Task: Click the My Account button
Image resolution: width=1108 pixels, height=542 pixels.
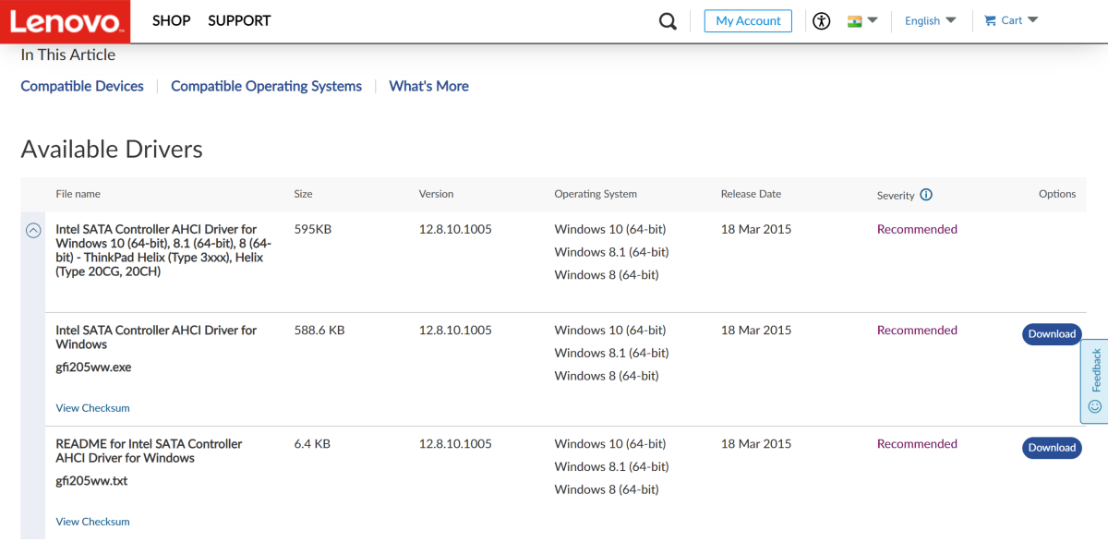Action: 748,20
